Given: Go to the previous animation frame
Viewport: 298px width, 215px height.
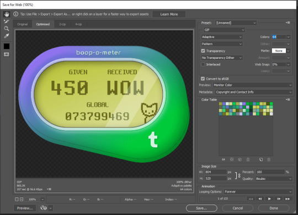Looking at the screenshot, I should point(260,199).
